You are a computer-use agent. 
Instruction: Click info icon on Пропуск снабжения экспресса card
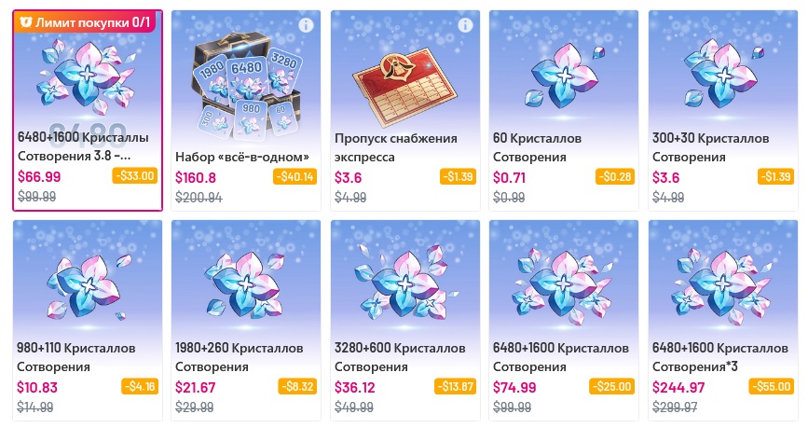pos(465,25)
